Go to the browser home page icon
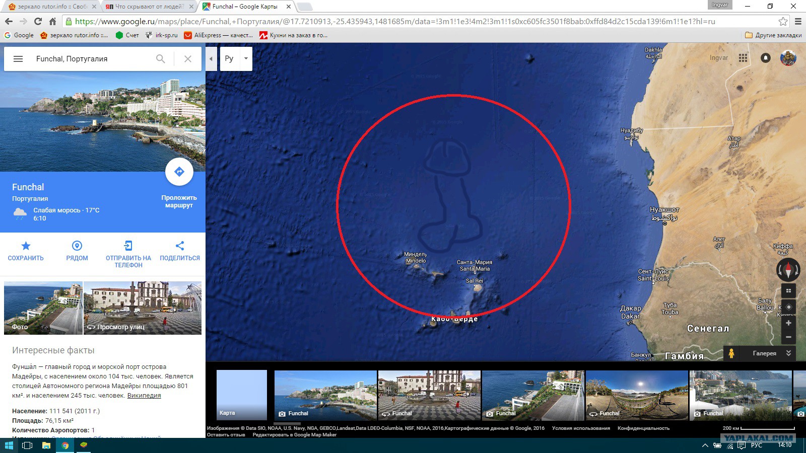 (x=52, y=21)
